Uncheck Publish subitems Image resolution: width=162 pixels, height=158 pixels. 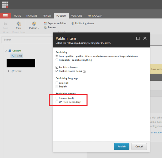[57, 67]
